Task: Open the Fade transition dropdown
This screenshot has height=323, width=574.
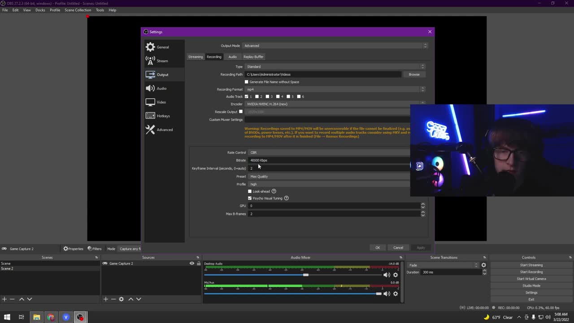Action: point(443,265)
